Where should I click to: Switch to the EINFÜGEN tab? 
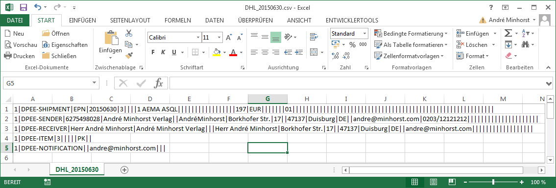[x=82, y=20]
